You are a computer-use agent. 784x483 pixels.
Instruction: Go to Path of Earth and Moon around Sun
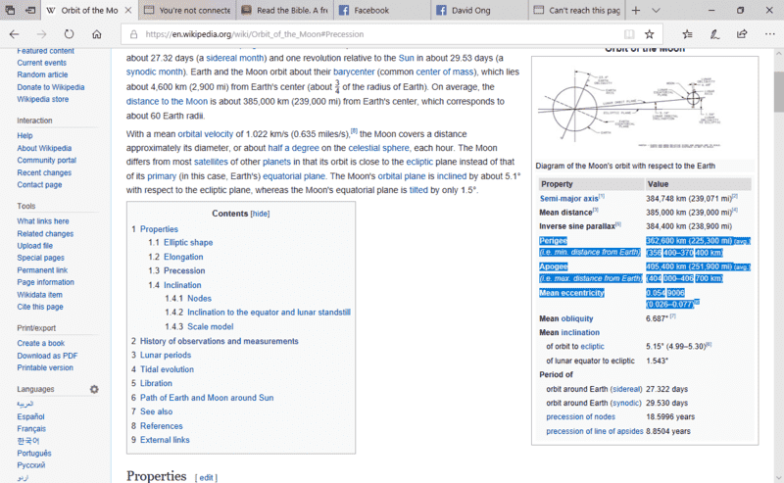pos(207,398)
